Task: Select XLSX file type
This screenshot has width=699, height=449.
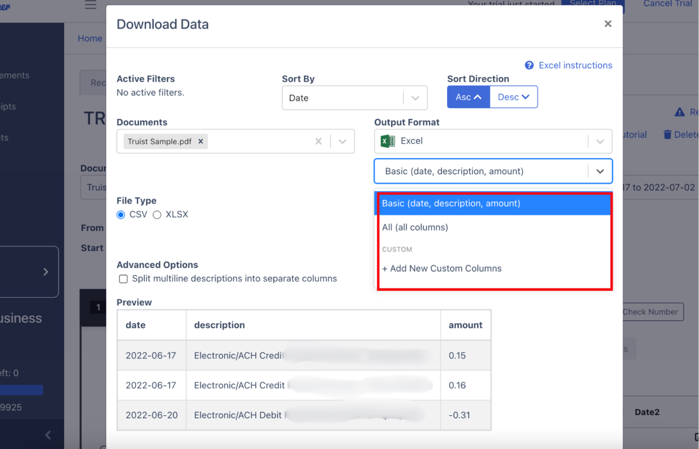Action: pyautogui.click(x=157, y=215)
